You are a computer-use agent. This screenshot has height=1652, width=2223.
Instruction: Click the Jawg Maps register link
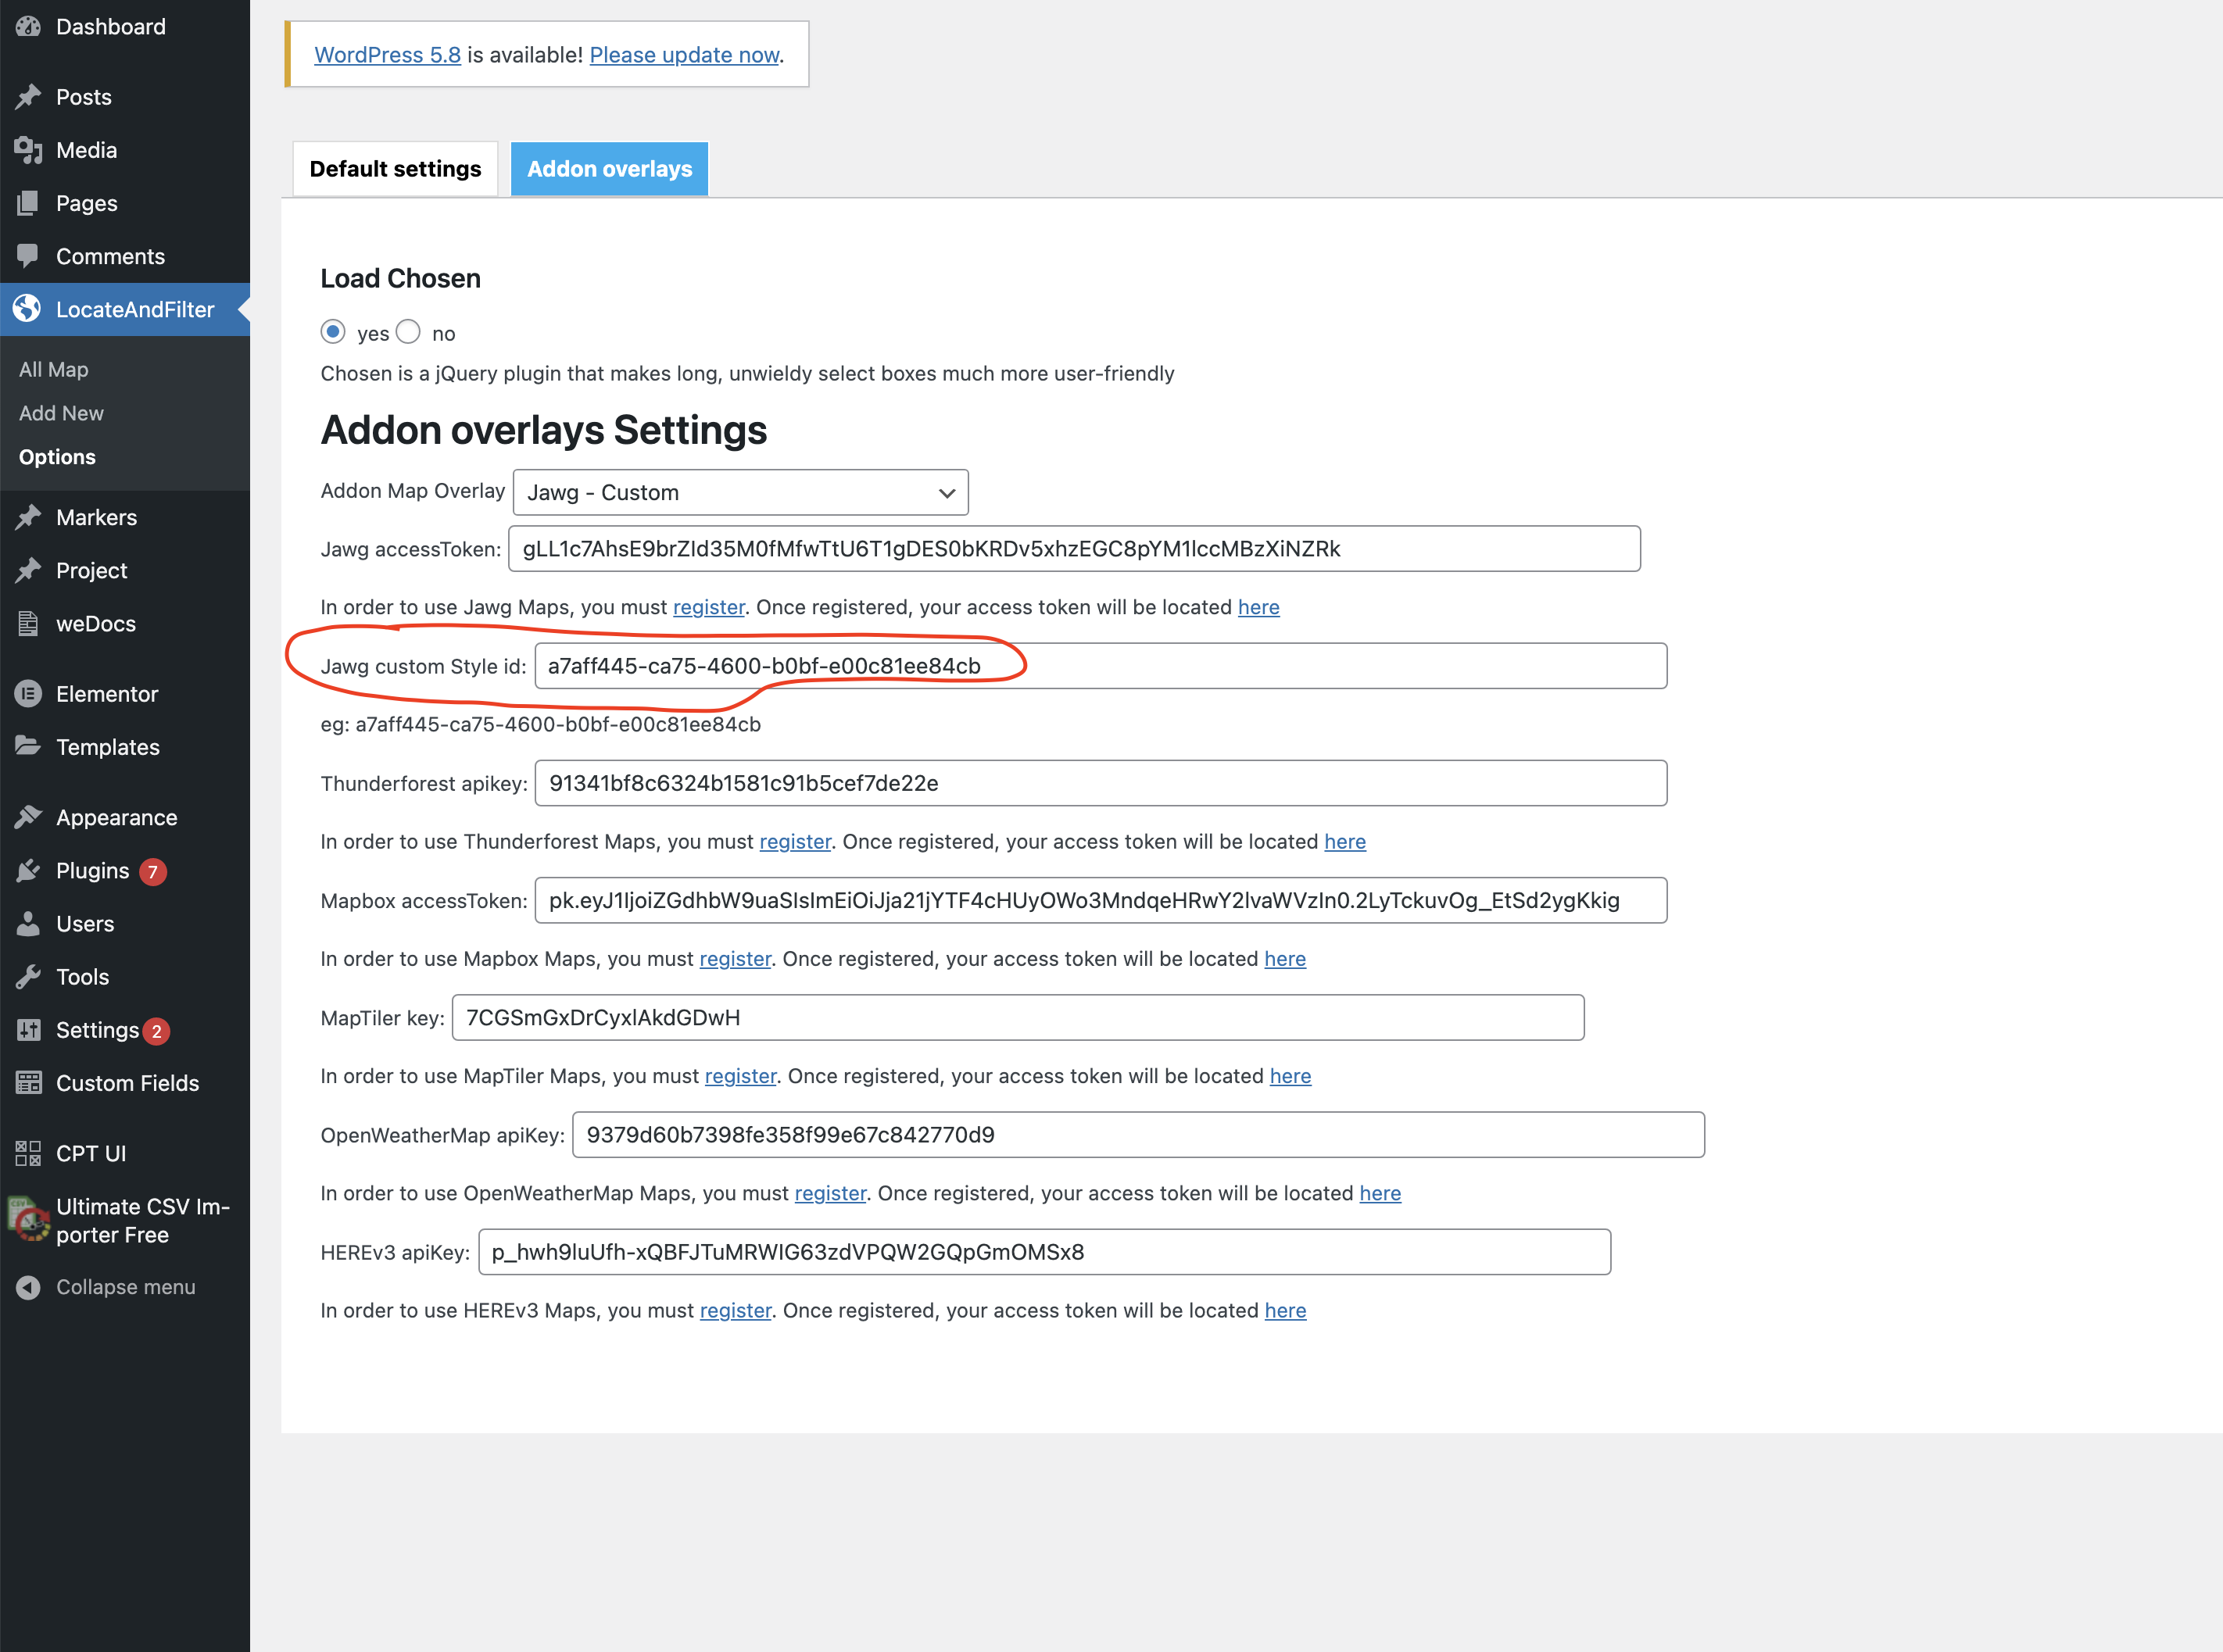pyautogui.click(x=708, y=607)
